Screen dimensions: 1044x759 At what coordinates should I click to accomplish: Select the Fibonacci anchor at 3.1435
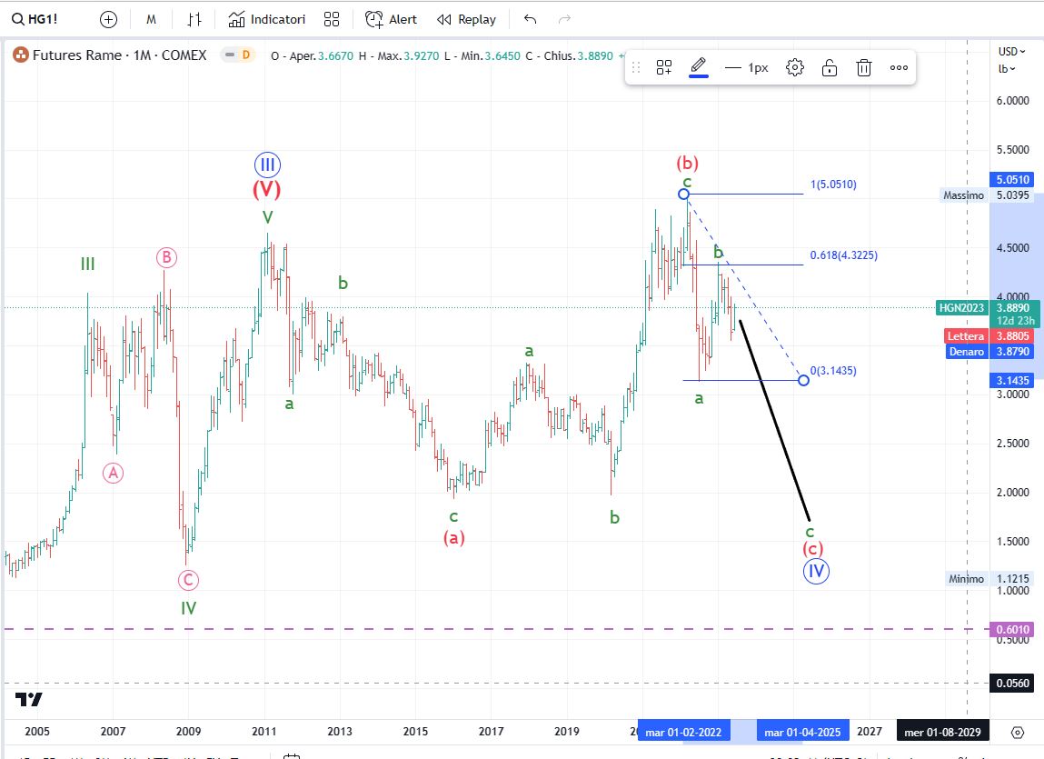803,381
